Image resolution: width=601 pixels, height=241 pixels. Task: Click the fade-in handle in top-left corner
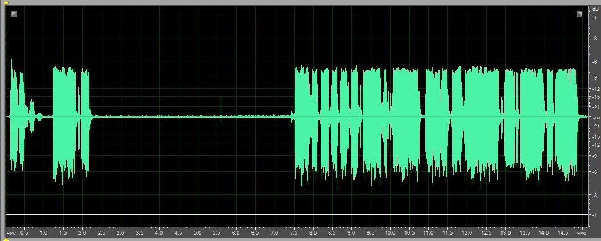pyautogui.click(x=14, y=14)
